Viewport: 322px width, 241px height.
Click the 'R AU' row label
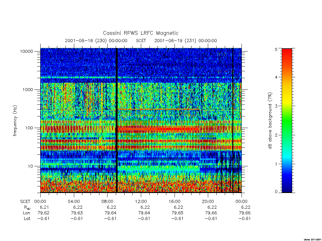27,207
